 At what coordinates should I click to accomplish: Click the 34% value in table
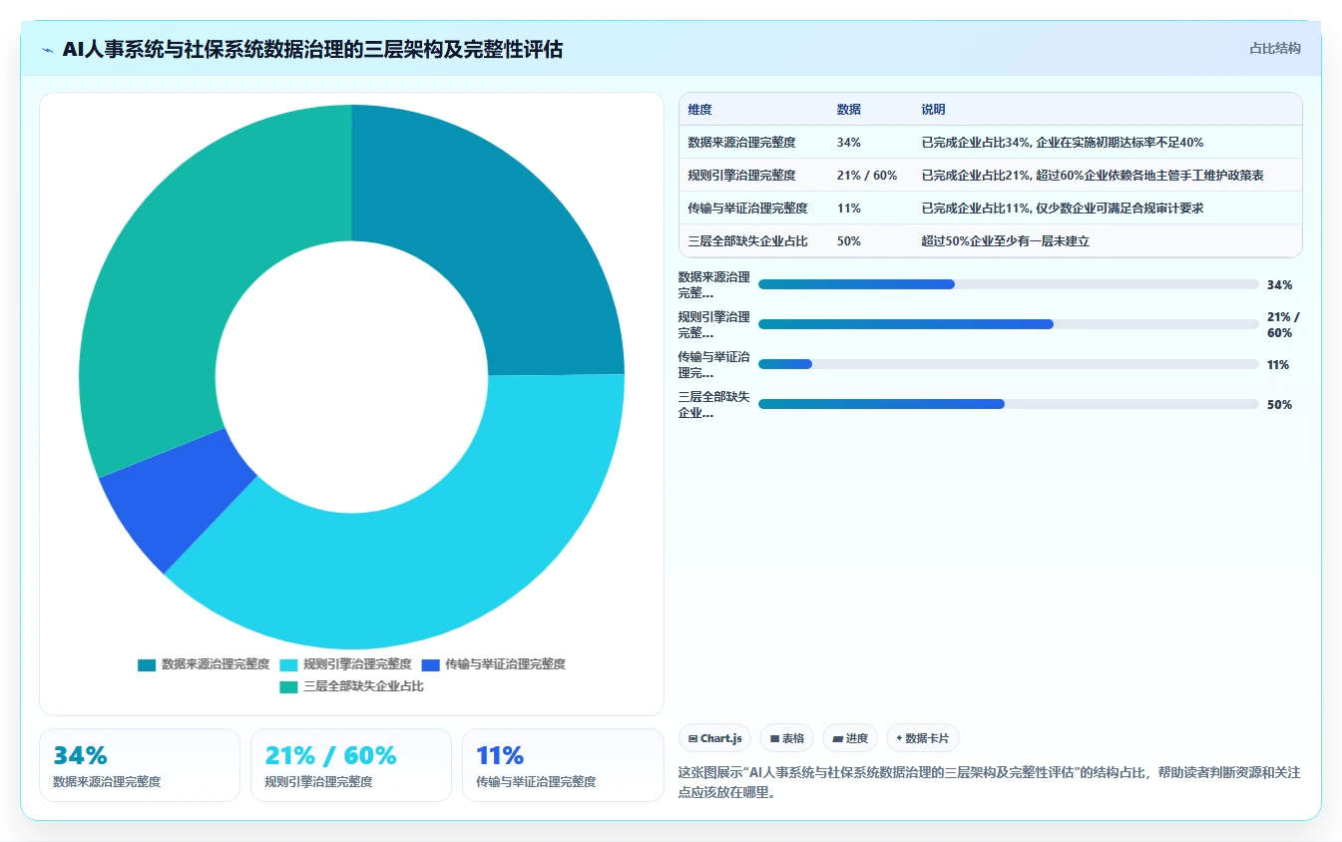[849, 143]
